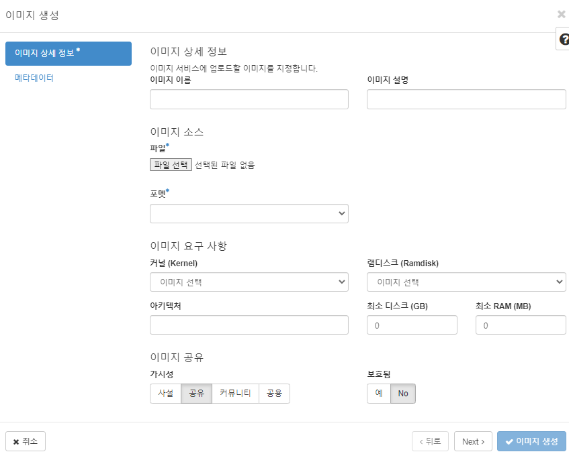The image size is (569, 460).
Task: Click the 최소 RAM (MB) field
Action: tap(521, 325)
